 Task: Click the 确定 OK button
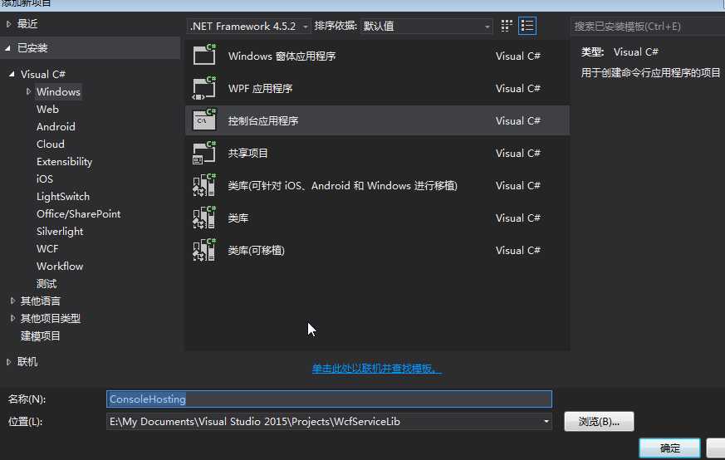(669, 448)
